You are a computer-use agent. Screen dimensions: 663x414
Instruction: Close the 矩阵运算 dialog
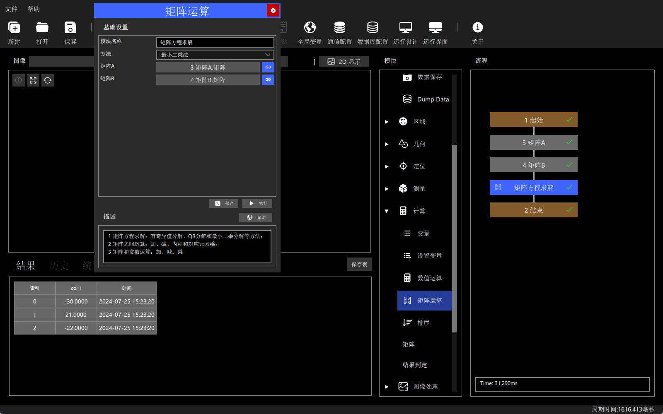pyautogui.click(x=273, y=11)
